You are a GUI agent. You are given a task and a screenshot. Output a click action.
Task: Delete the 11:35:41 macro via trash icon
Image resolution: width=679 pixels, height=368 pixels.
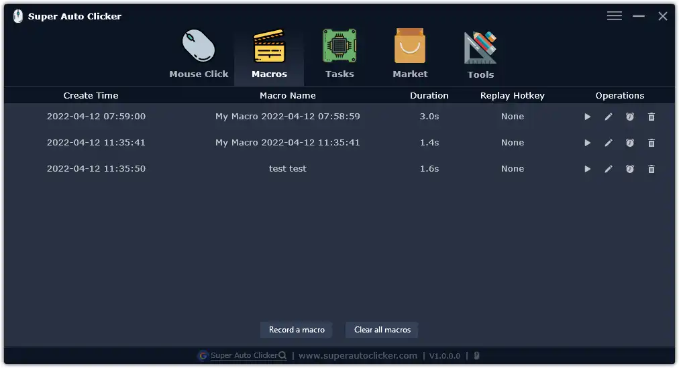pos(651,143)
